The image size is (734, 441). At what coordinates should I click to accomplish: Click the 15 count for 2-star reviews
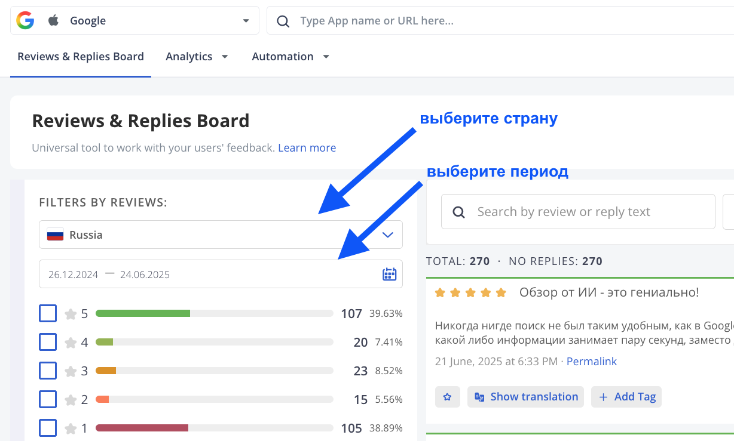coord(360,399)
